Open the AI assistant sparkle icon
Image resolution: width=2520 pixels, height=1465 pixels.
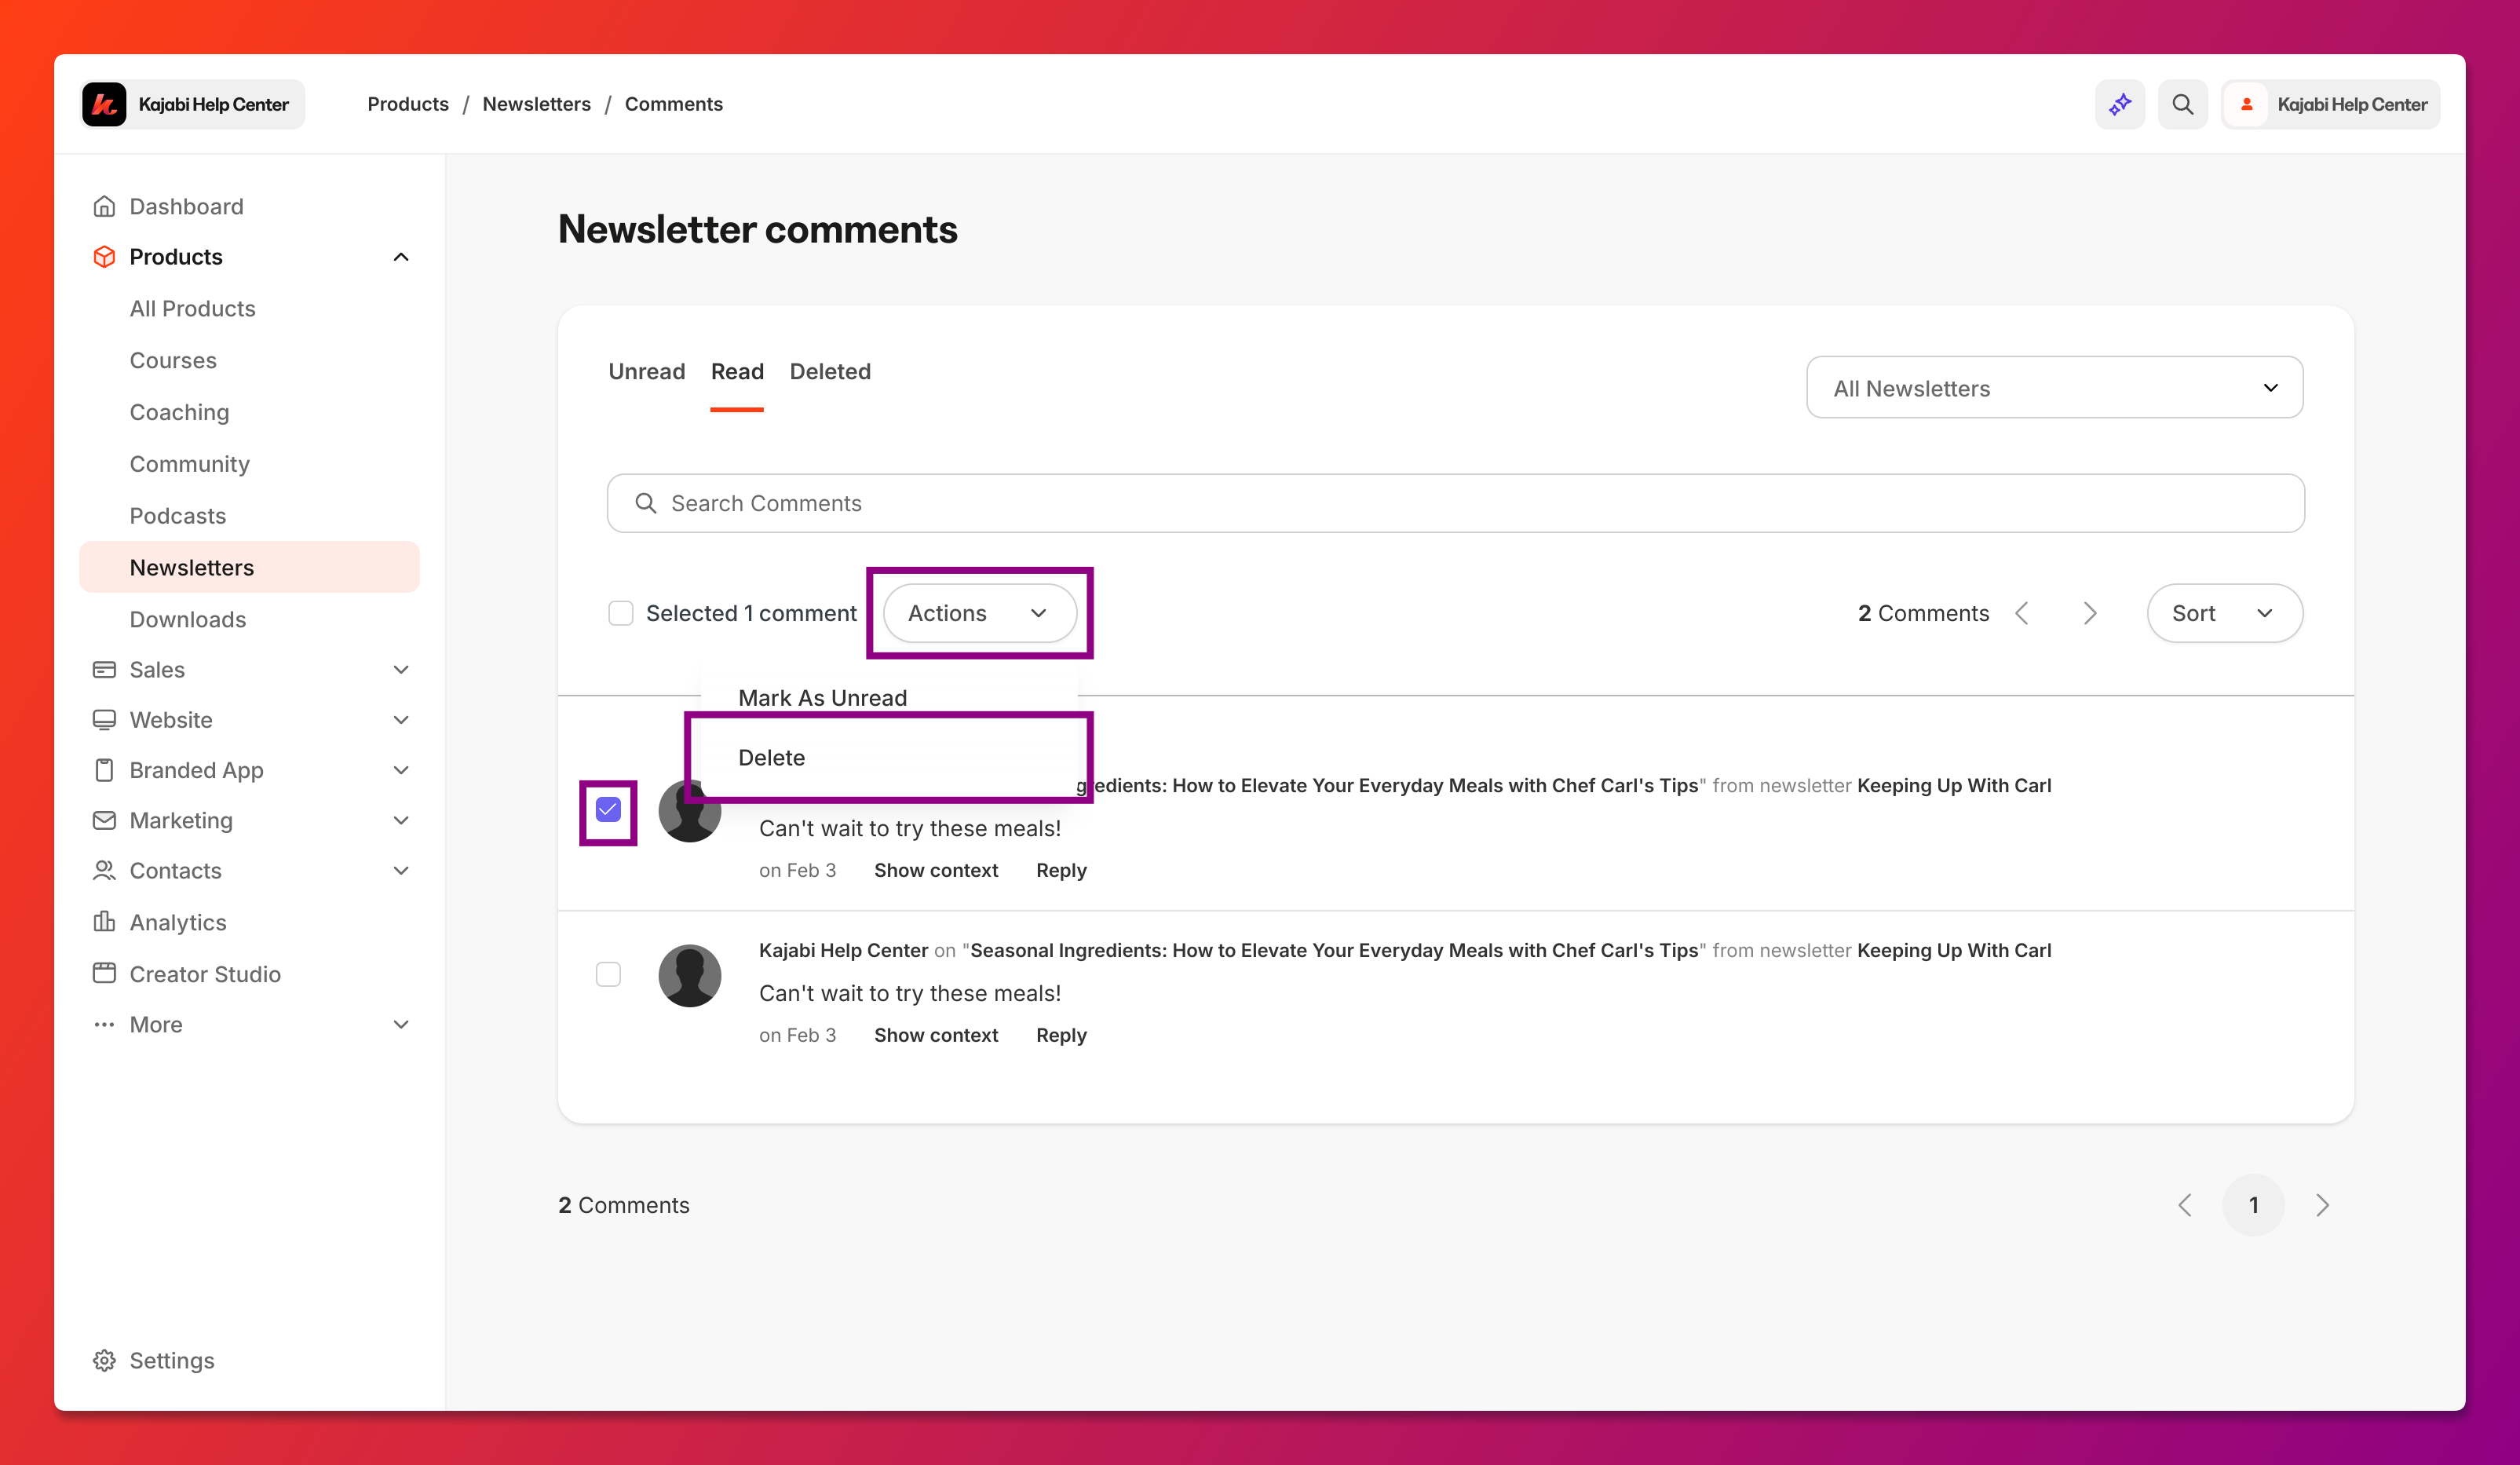click(x=2120, y=104)
